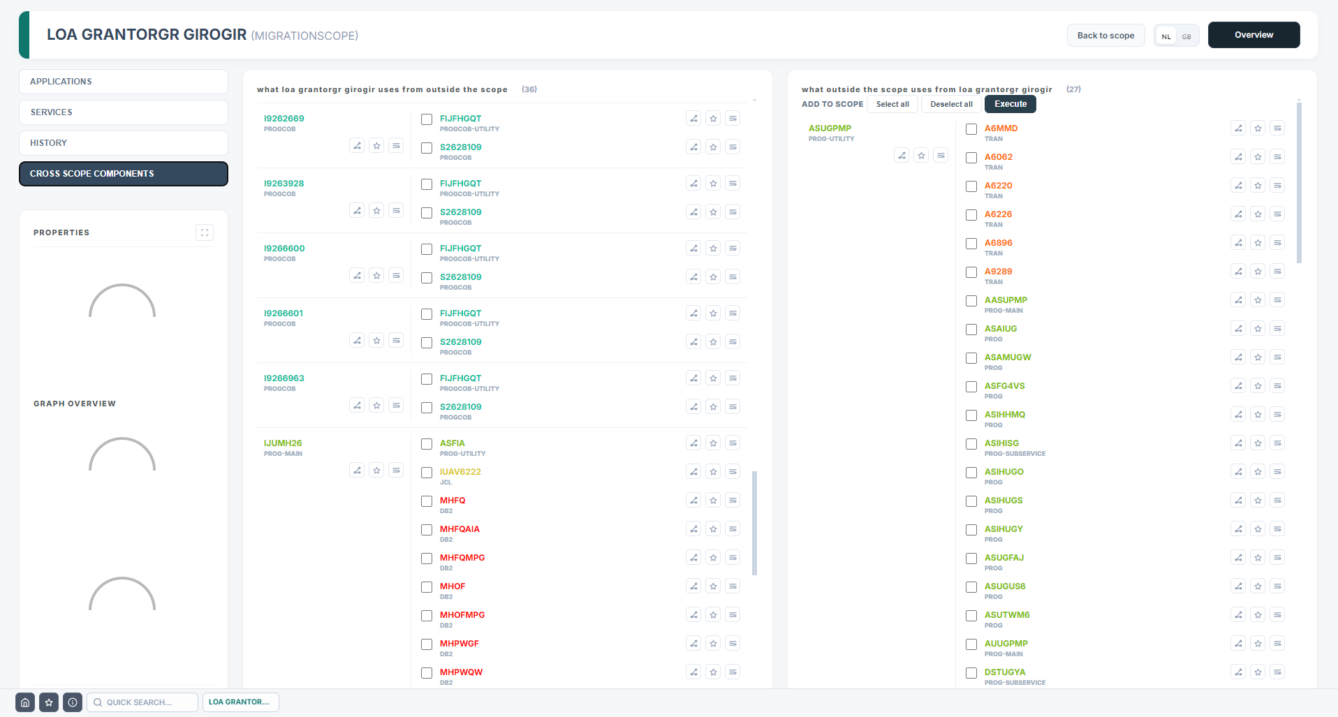Open list menu icon for A6220

1277,186
